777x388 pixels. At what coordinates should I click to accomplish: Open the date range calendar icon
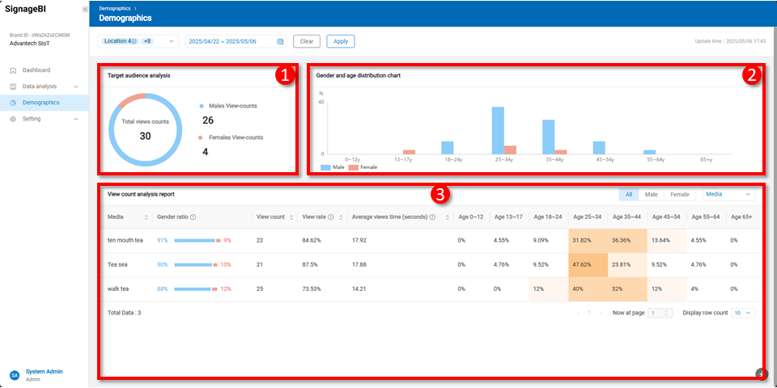click(x=280, y=41)
